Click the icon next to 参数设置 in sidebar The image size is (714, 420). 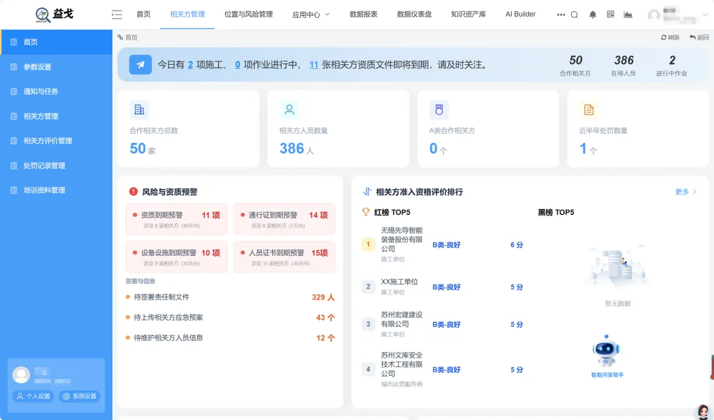tap(14, 67)
